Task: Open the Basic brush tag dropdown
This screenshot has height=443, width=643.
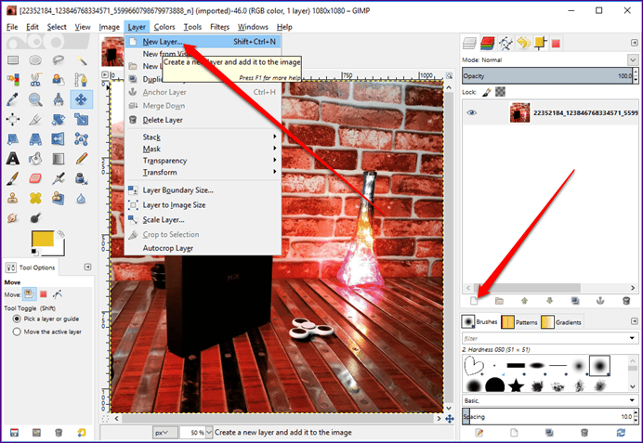Action: [x=632, y=400]
